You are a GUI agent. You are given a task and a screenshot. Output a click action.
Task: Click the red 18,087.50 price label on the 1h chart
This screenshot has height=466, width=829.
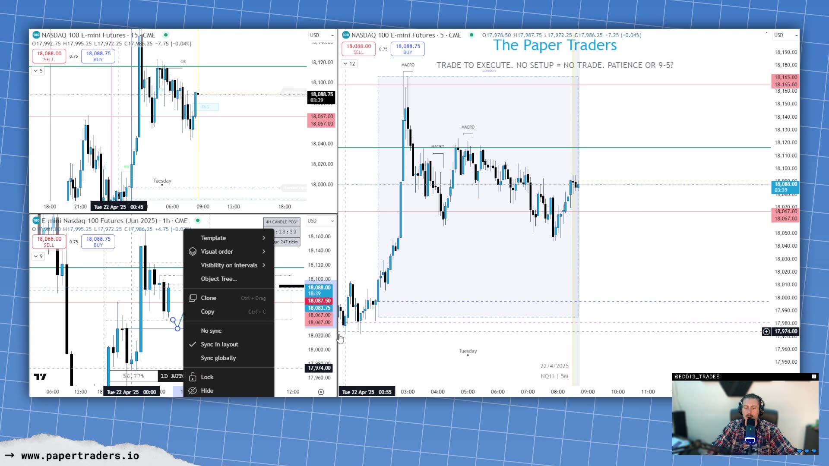click(x=319, y=301)
